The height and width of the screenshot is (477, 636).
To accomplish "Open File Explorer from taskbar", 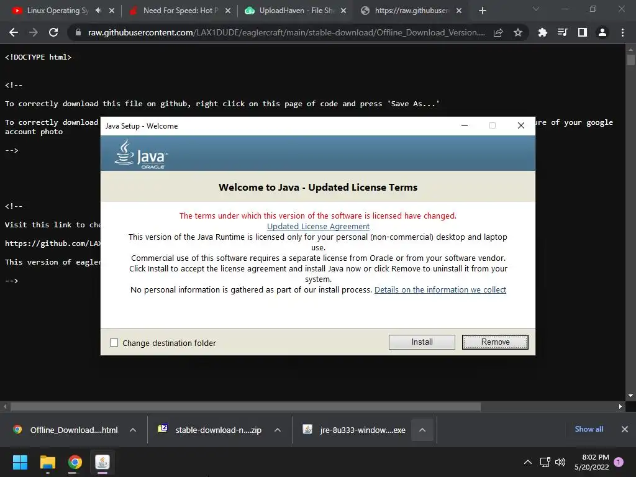I will (47, 462).
